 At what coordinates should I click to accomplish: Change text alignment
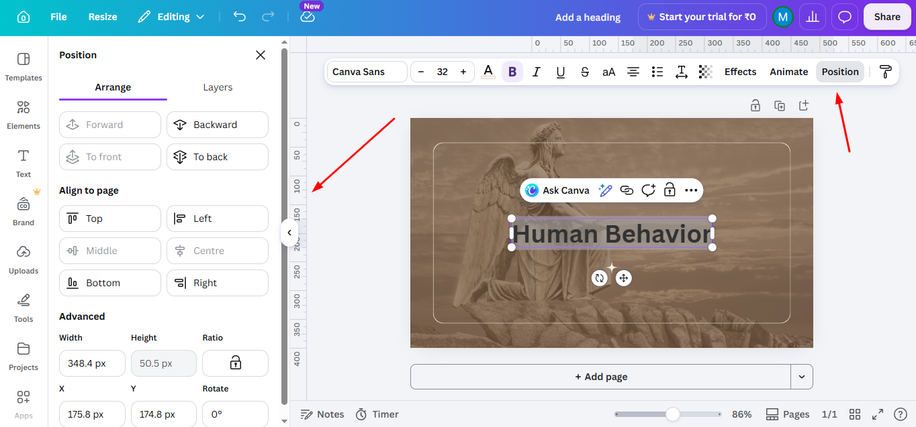[x=633, y=72]
